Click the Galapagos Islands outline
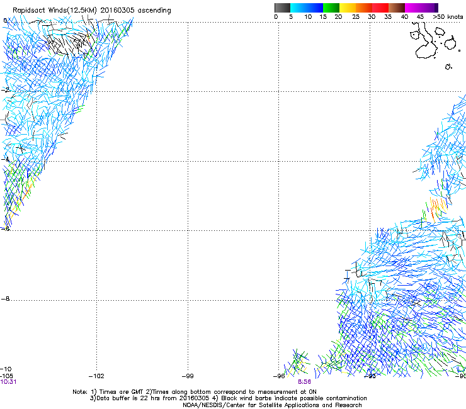 click(435, 46)
